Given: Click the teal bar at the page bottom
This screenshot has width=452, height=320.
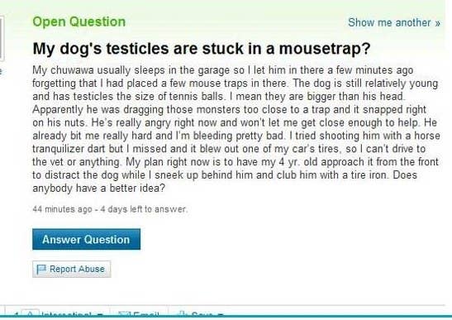Looking at the screenshot, I should [x=226, y=318].
